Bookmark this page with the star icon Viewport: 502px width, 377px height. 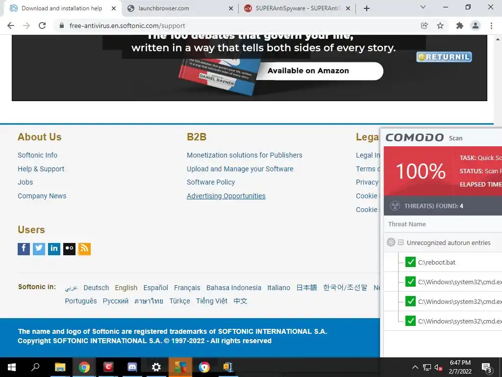tap(440, 26)
